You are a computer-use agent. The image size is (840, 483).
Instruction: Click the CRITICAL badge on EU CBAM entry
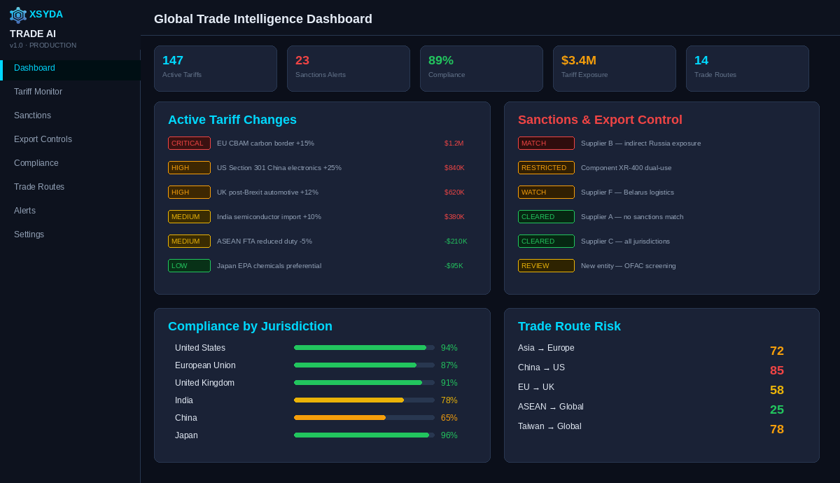[x=189, y=143]
